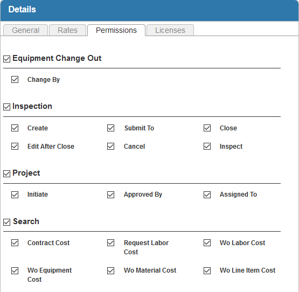Click the Permissions tab

tap(116, 30)
